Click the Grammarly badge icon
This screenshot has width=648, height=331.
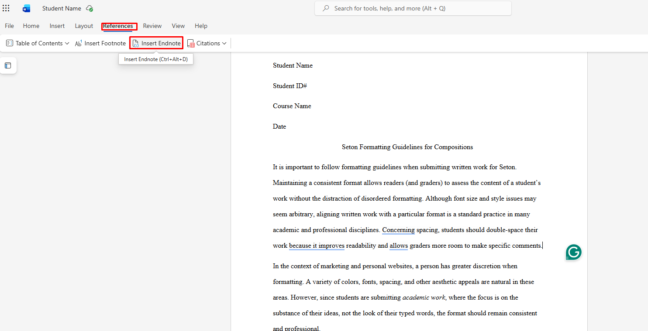pos(573,252)
